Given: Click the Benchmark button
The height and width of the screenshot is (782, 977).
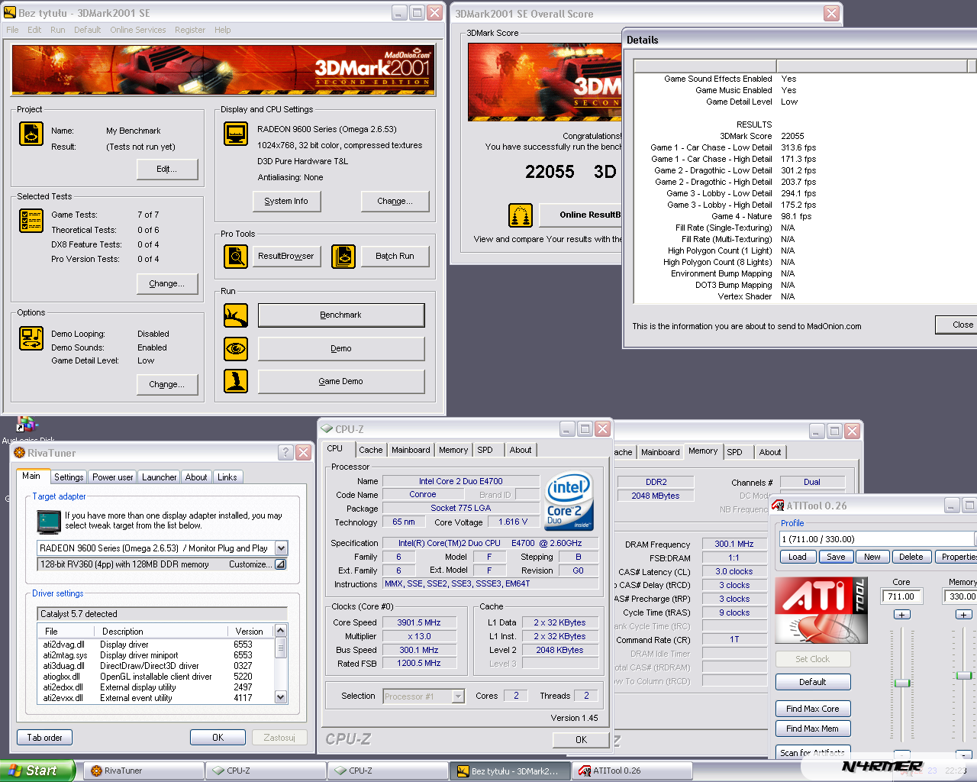Looking at the screenshot, I should click(x=340, y=315).
